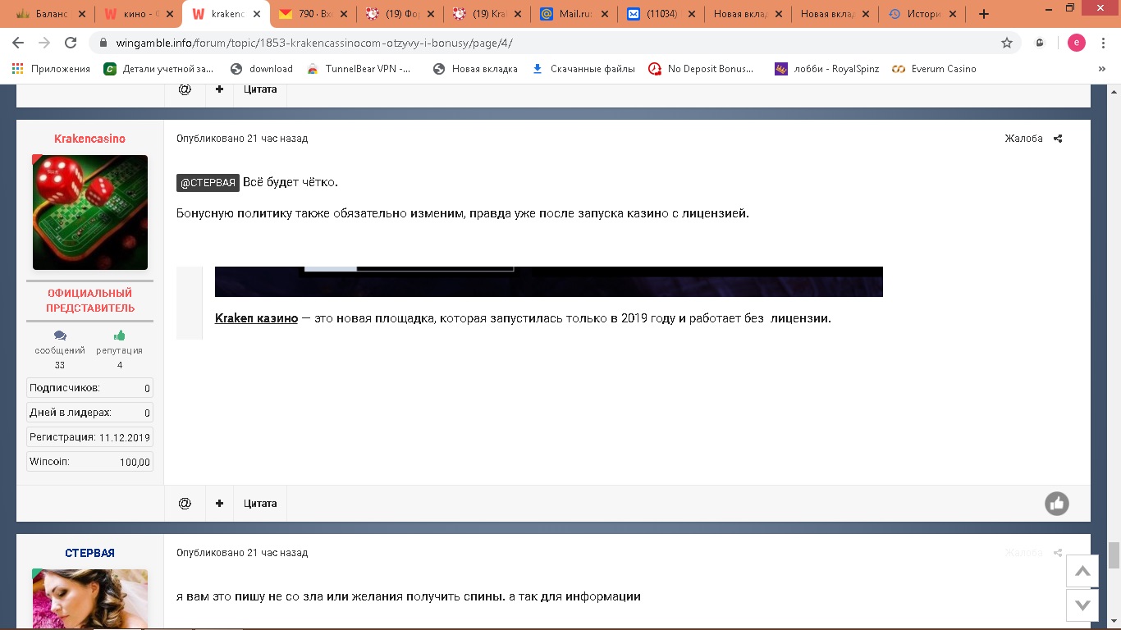Click the Wincoin: 100,00 row
This screenshot has height=630, width=1121.
(90, 462)
